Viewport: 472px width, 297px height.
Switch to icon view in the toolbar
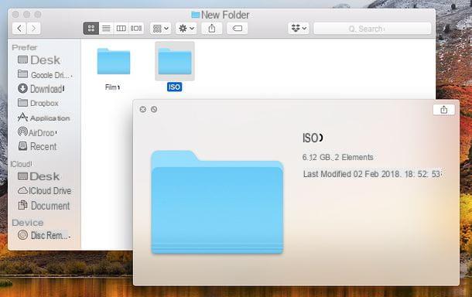(x=91, y=29)
